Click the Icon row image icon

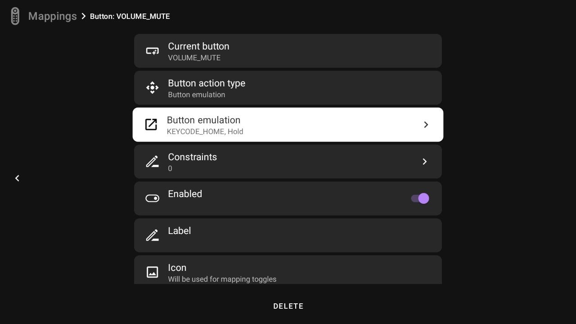152,272
